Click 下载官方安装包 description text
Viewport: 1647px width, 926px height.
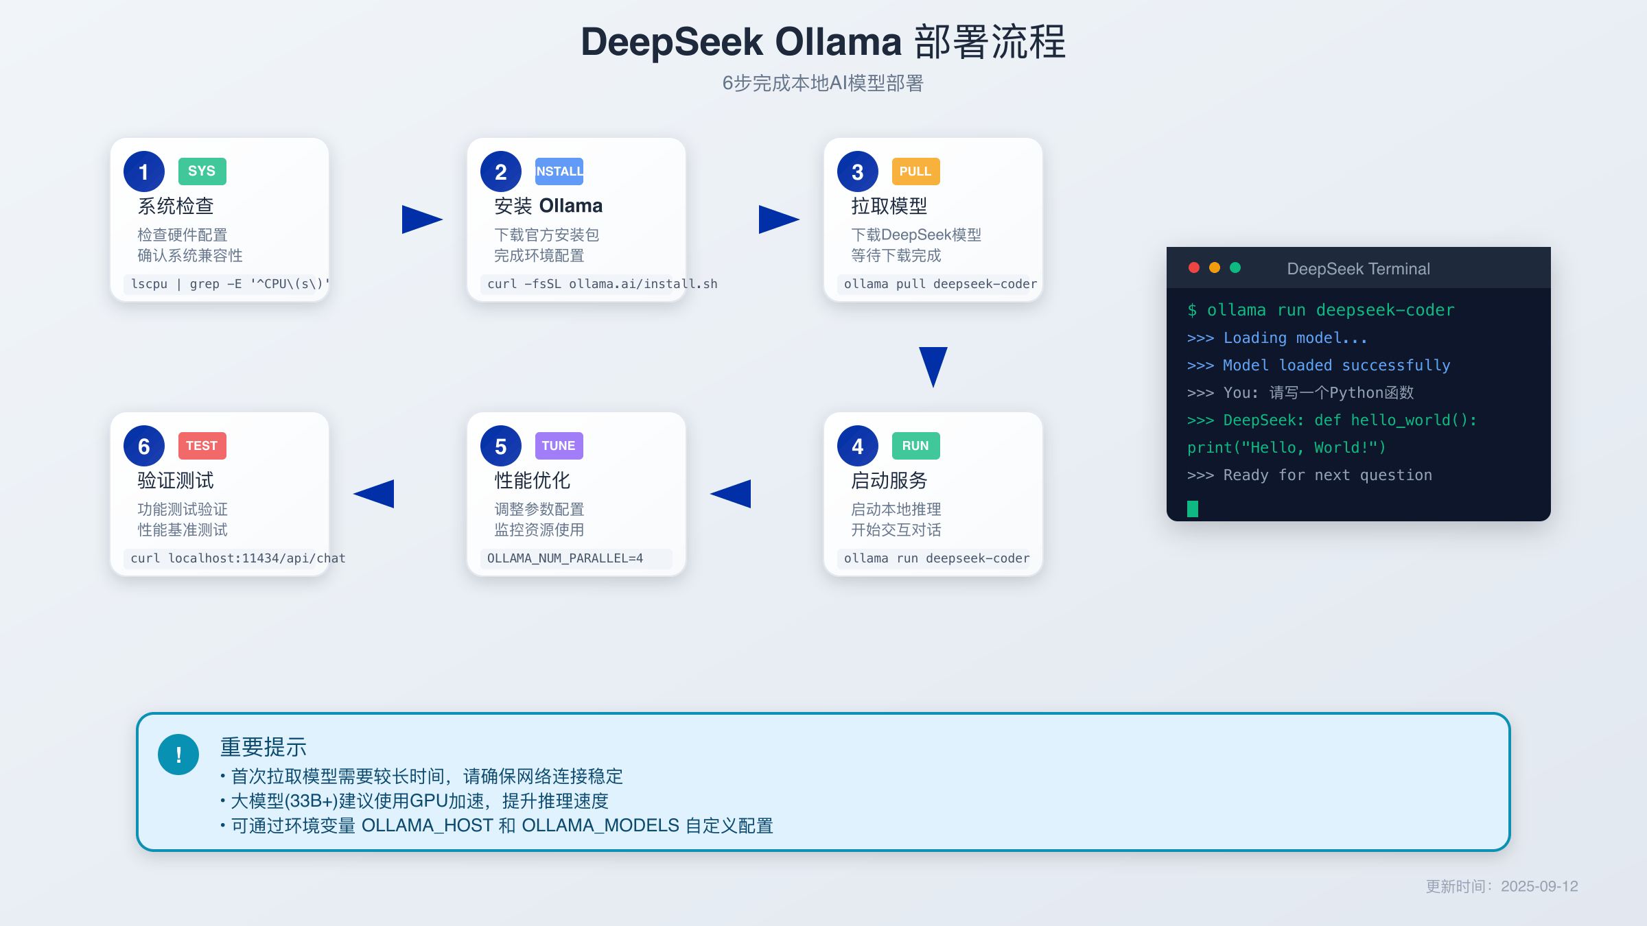547,235
